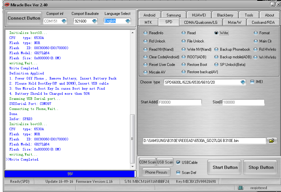Enable the IMEI checkbox
The width and height of the screenshot is (281, 192).
[x=252, y=82]
